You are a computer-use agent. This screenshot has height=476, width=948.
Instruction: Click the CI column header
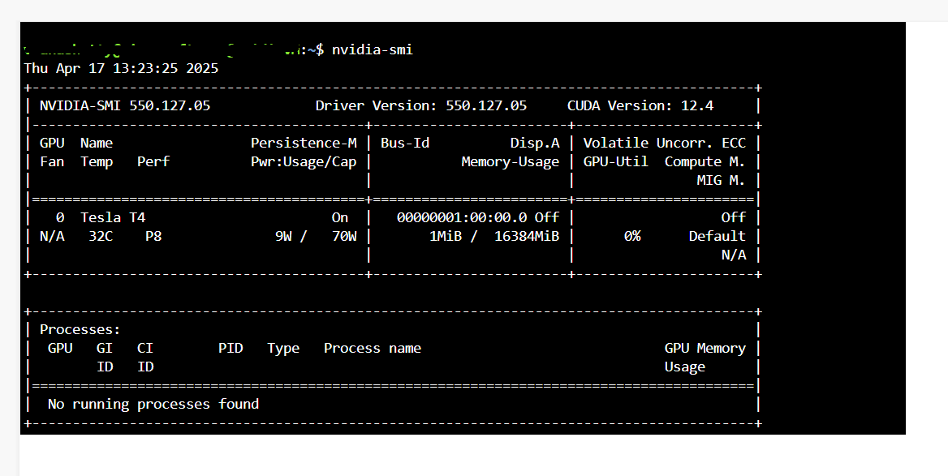(145, 349)
